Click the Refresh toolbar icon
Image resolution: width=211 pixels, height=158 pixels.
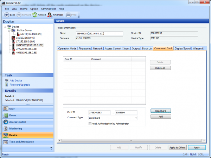pyautogui.click(x=35, y=15)
